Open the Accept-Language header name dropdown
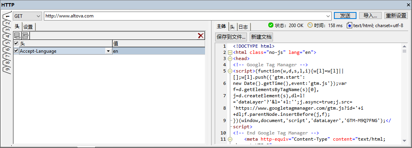This screenshot has height=148, width=412. point(108,52)
